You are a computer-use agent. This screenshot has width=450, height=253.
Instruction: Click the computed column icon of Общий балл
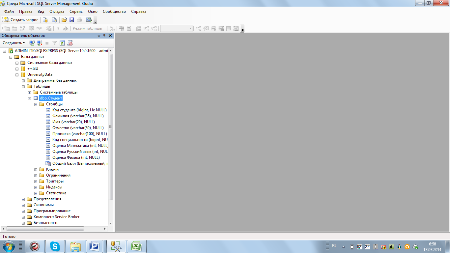tap(48, 163)
